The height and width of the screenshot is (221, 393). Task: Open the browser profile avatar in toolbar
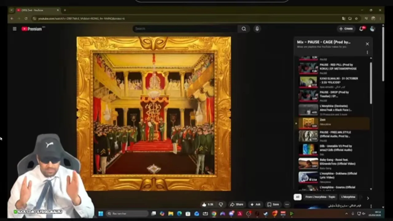pos(373,18)
